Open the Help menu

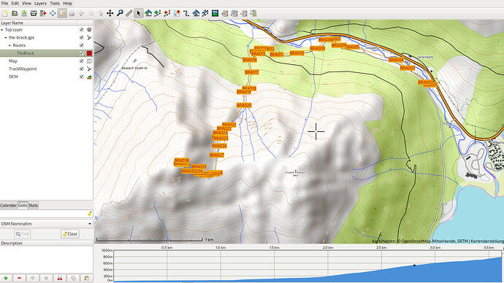[x=67, y=3]
